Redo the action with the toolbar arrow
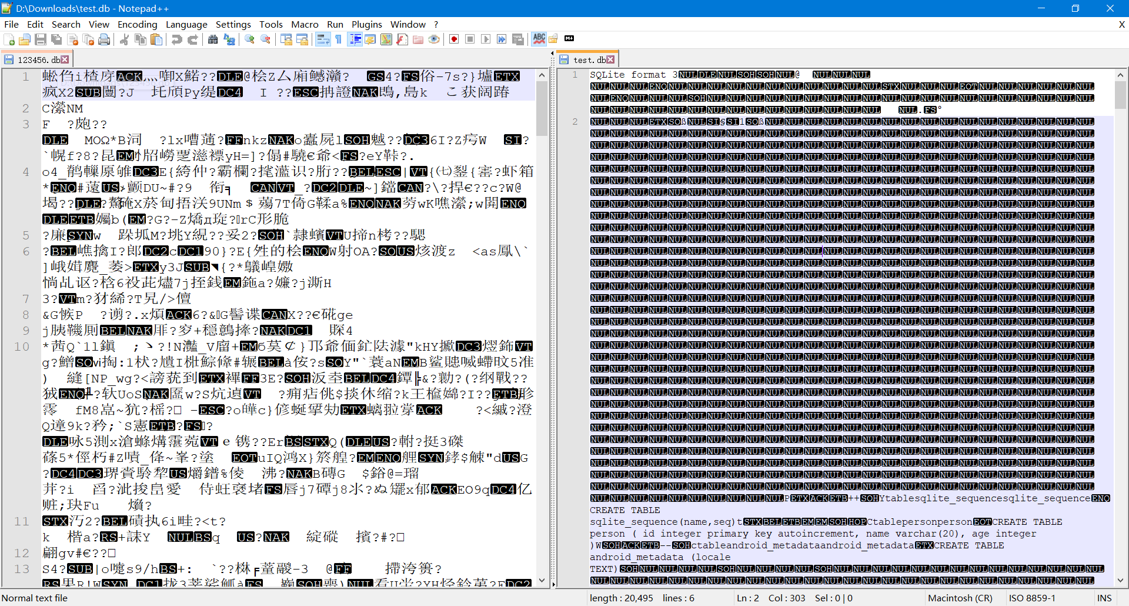 [x=192, y=39]
